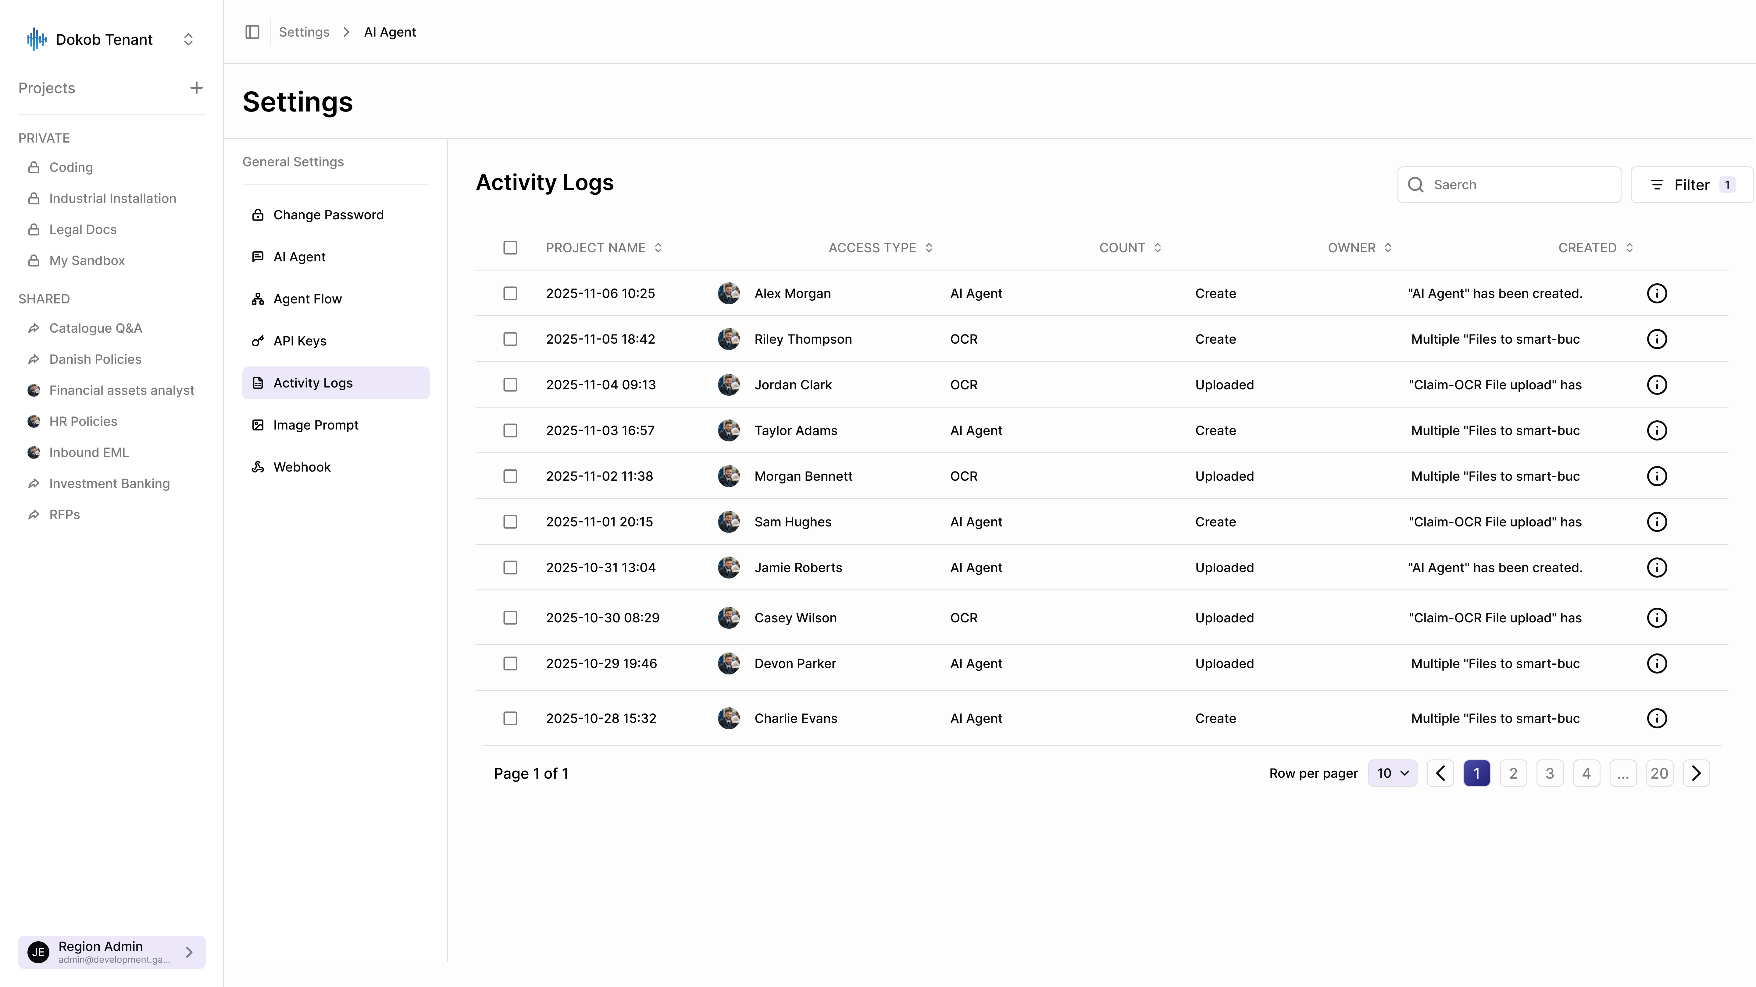Open Danish Policies shared project
Screen dimensions: 1756x987
tap(84, 360)
